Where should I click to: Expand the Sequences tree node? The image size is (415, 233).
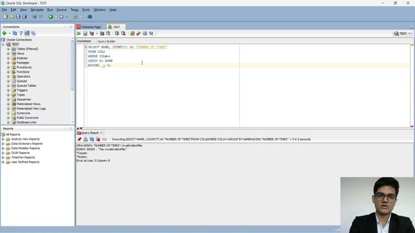pyautogui.click(x=8, y=100)
